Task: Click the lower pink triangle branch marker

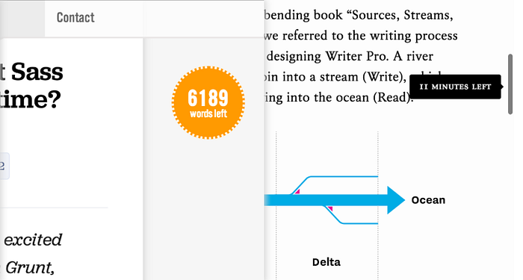Action: [x=329, y=208]
